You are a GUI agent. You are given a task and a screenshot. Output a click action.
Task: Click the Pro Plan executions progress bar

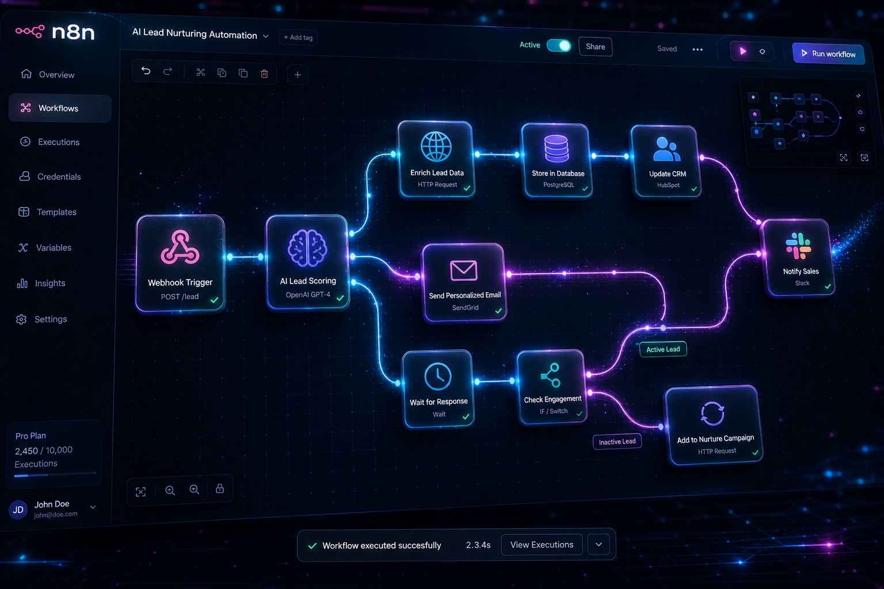[55, 475]
